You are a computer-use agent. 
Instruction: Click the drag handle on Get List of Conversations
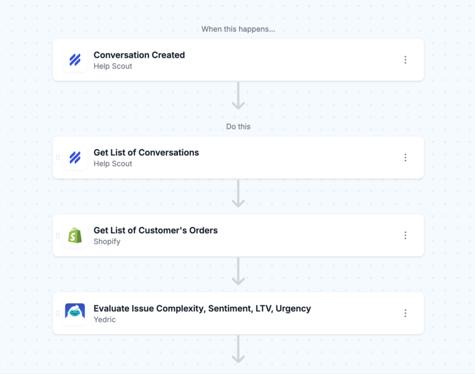[x=58, y=157]
